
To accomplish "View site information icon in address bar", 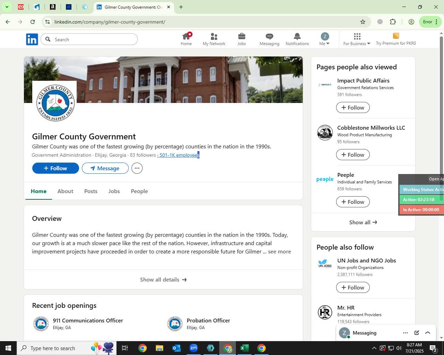I will pyautogui.click(x=48, y=22).
